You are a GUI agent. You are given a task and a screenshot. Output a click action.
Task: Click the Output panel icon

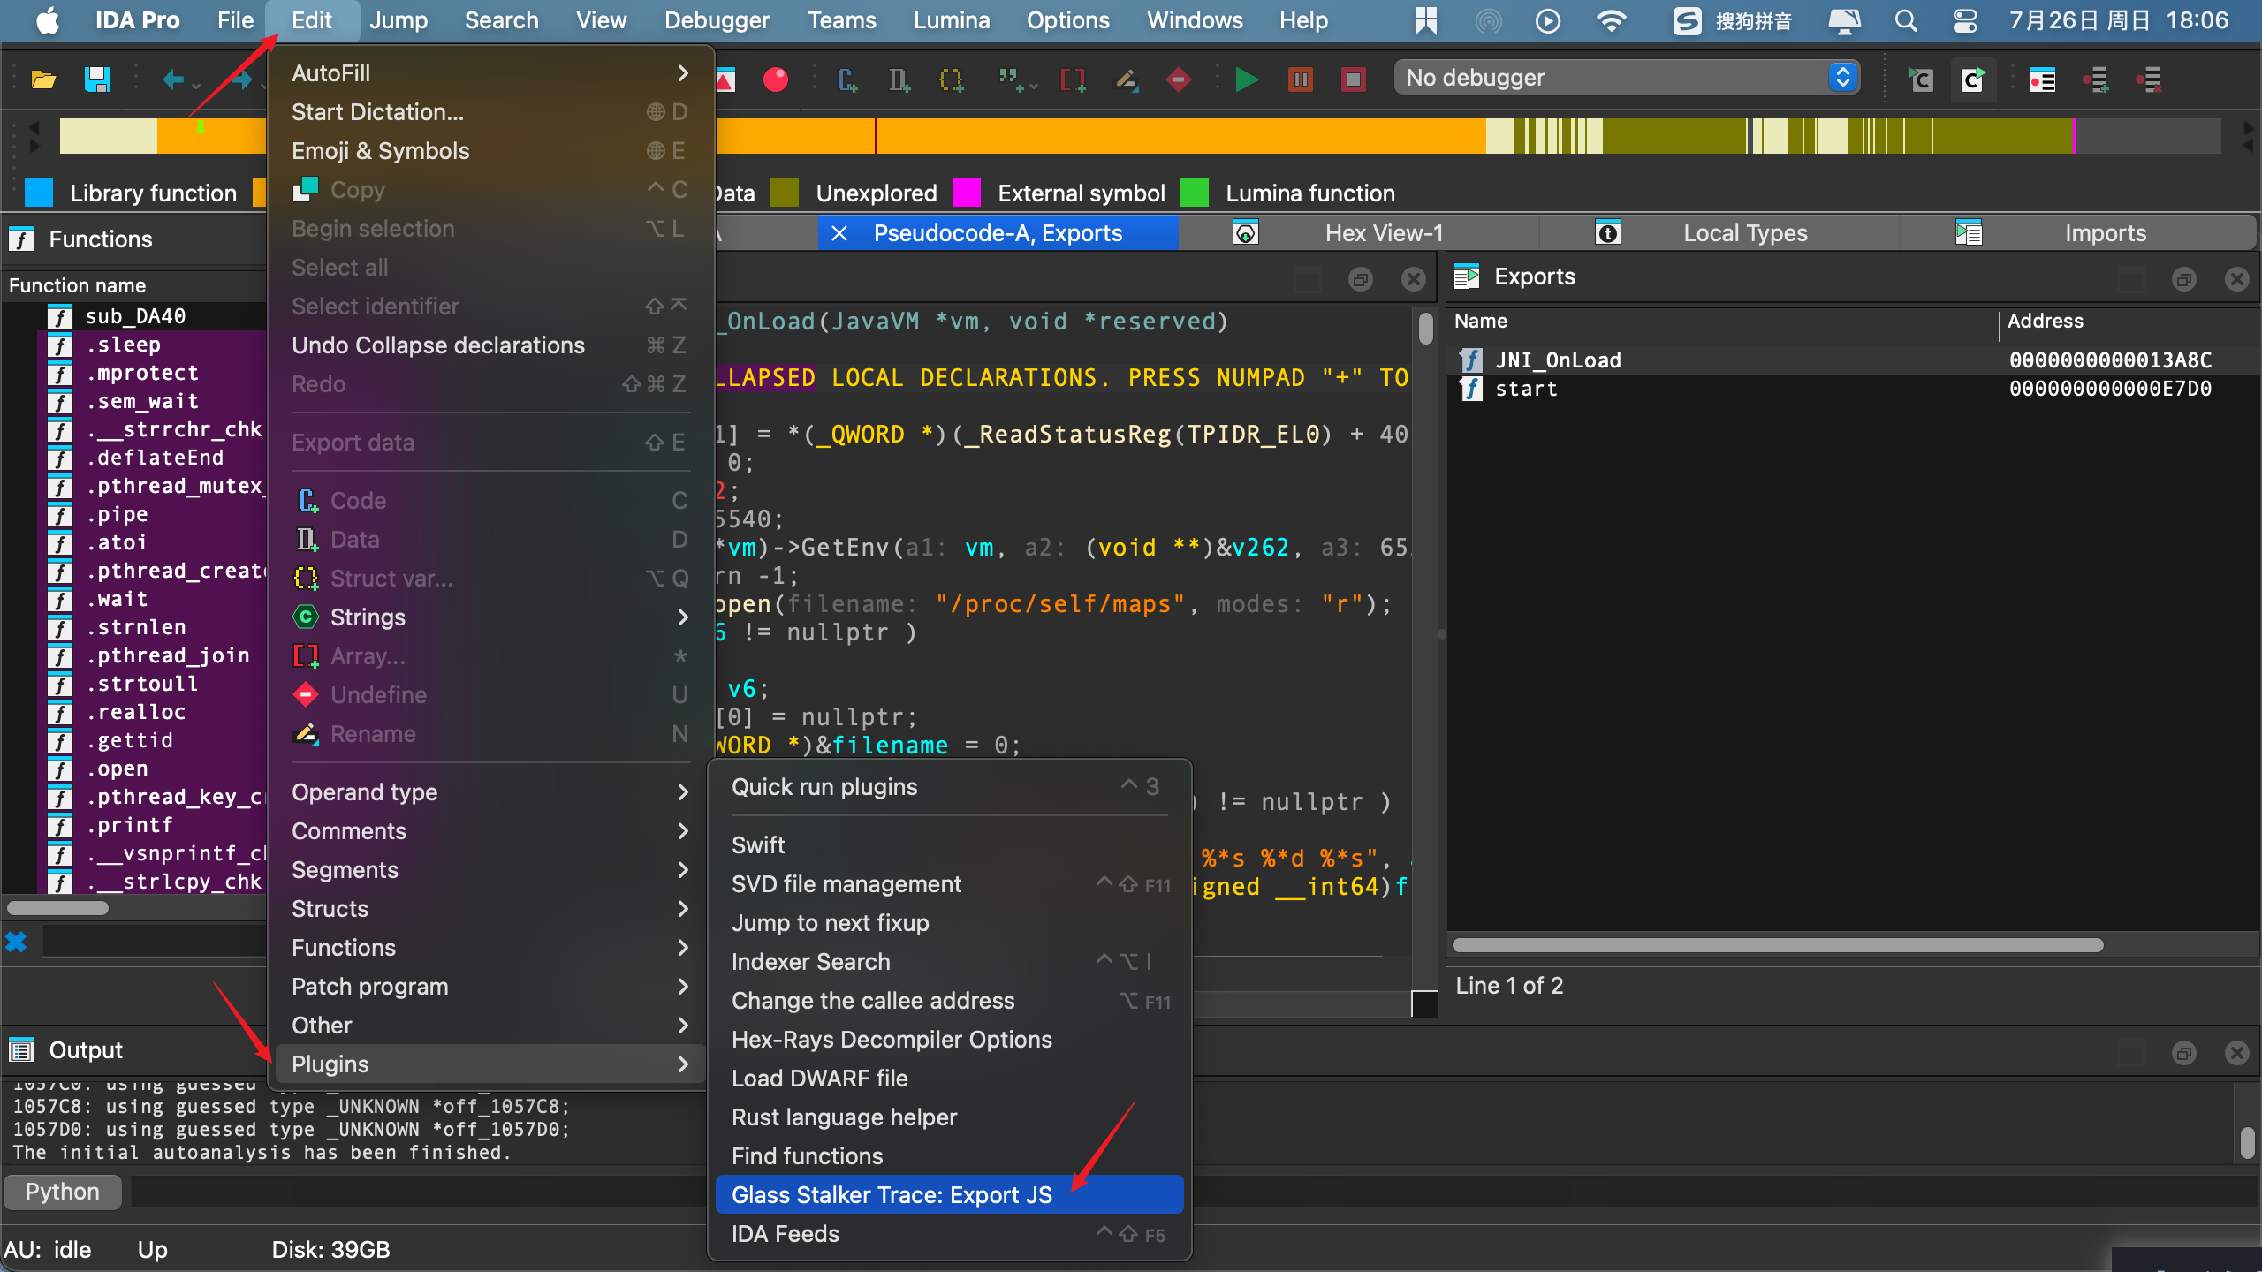point(21,1050)
